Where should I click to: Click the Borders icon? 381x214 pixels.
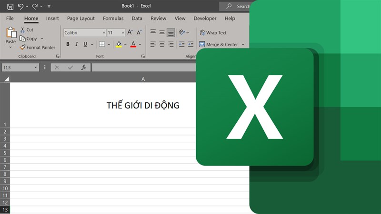pyautogui.click(x=102, y=44)
